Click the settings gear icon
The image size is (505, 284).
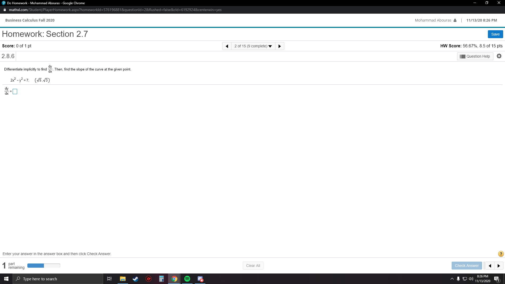[499, 56]
